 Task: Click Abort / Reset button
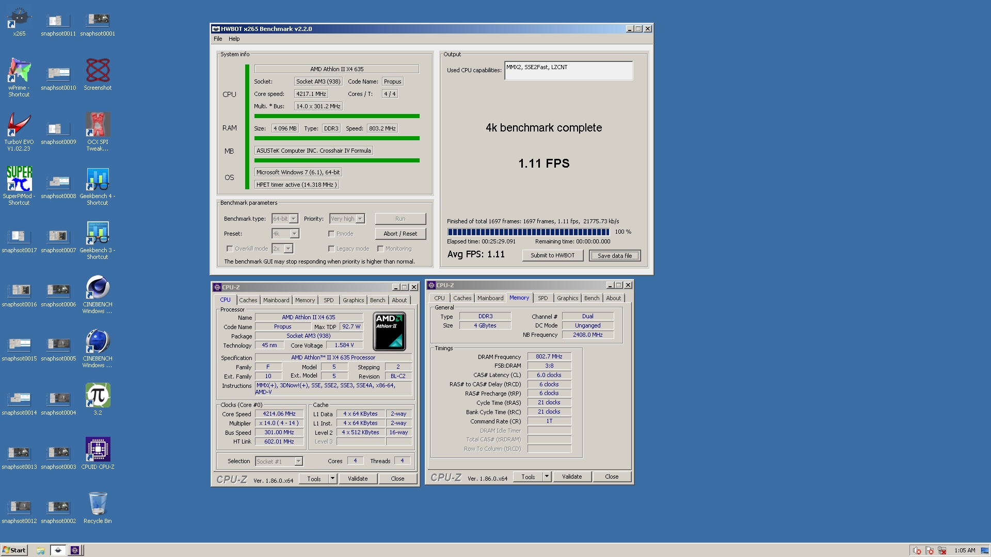click(401, 234)
